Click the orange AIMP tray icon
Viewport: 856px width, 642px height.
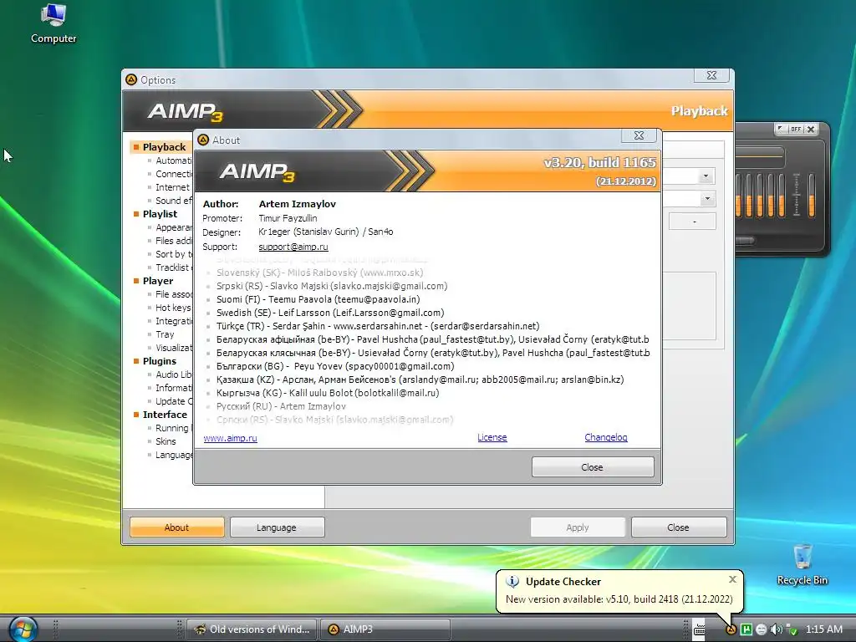click(x=731, y=629)
